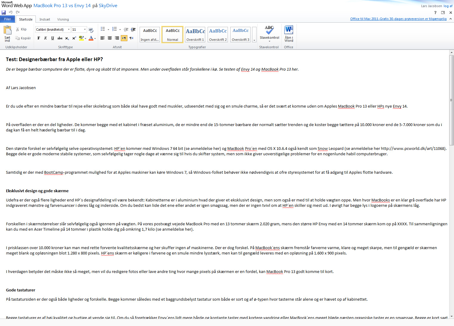Switch to the Visning tab
This screenshot has height=326, width=454.
[x=63, y=19]
